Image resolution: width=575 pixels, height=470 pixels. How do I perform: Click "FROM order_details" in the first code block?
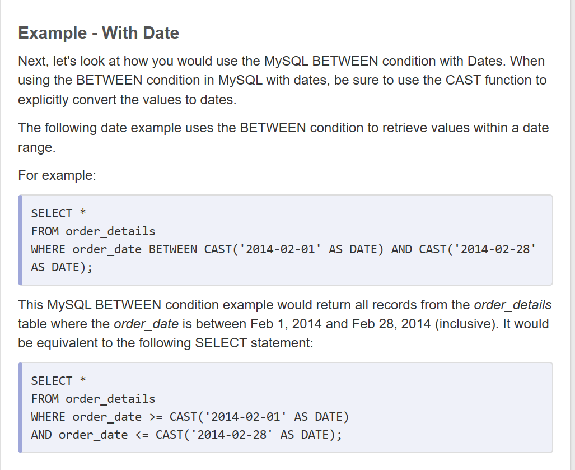(93, 231)
